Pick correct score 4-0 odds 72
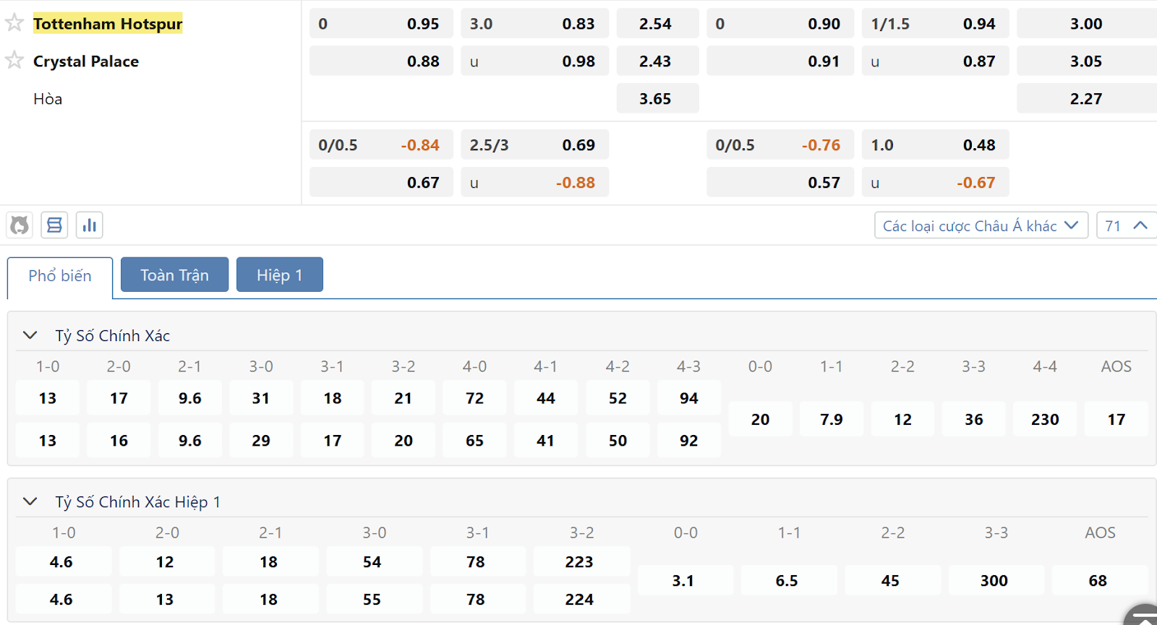The width and height of the screenshot is (1157, 625). pyautogui.click(x=474, y=398)
